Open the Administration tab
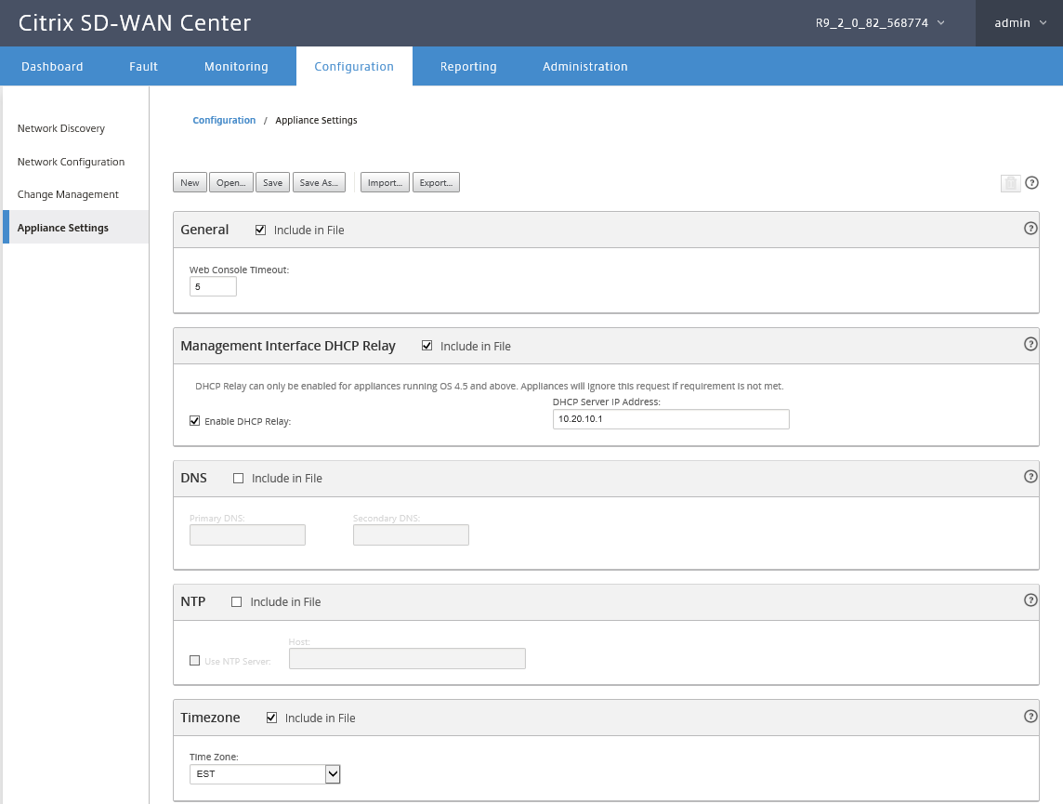This screenshot has width=1063, height=804. (585, 66)
